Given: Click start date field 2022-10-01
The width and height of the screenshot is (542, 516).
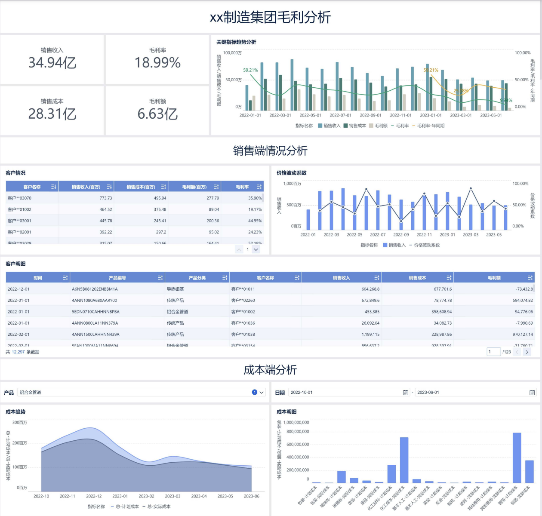Looking at the screenshot, I should 348,393.
